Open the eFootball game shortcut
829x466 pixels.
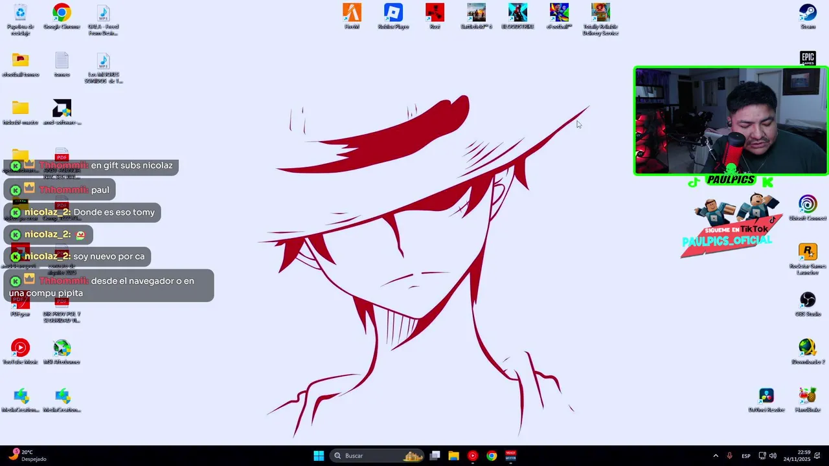559,17
